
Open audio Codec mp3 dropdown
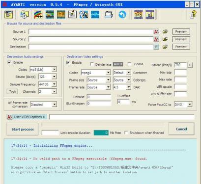pyautogui.click(x=54, y=69)
